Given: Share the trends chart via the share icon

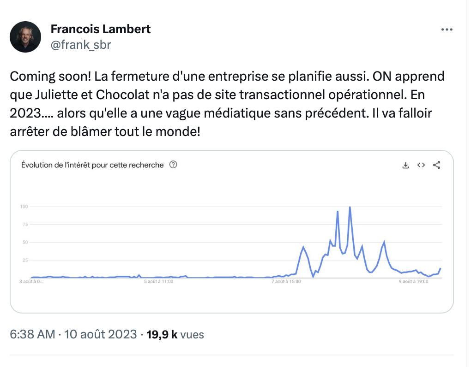Looking at the screenshot, I should point(436,165).
